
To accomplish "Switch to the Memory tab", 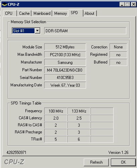I will click(x=60, y=13).
